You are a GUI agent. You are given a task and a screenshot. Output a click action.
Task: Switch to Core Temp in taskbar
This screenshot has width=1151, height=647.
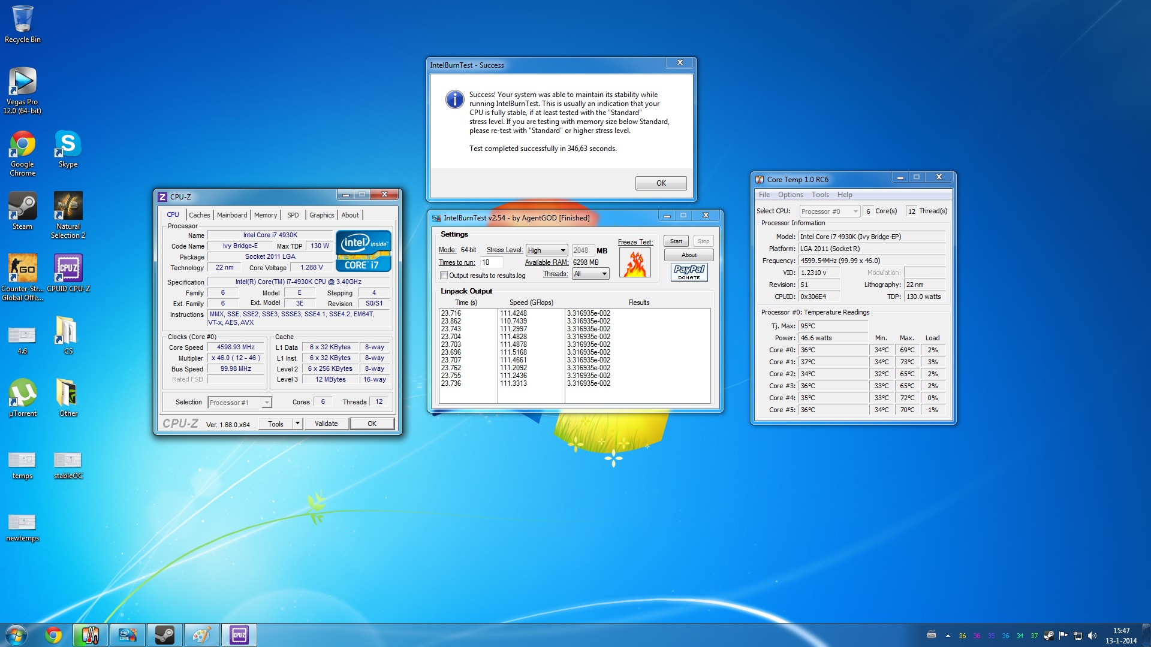[91, 635]
